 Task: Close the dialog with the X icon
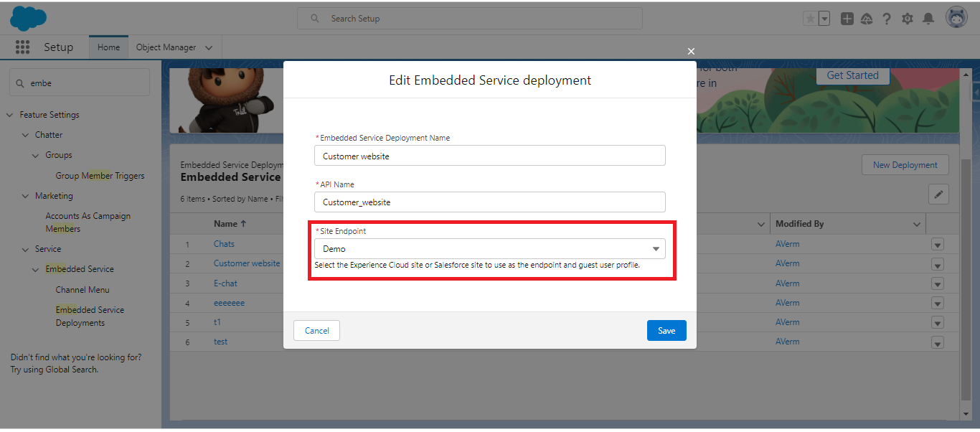pos(691,52)
